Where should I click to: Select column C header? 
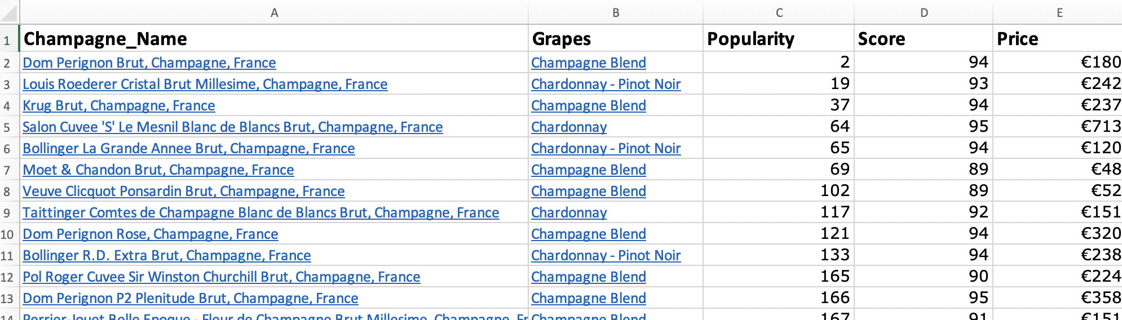pos(779,12)
